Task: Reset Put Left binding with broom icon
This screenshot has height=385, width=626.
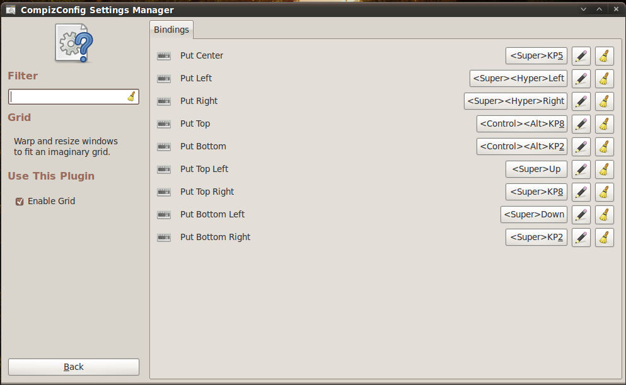Action: point(604,79)
